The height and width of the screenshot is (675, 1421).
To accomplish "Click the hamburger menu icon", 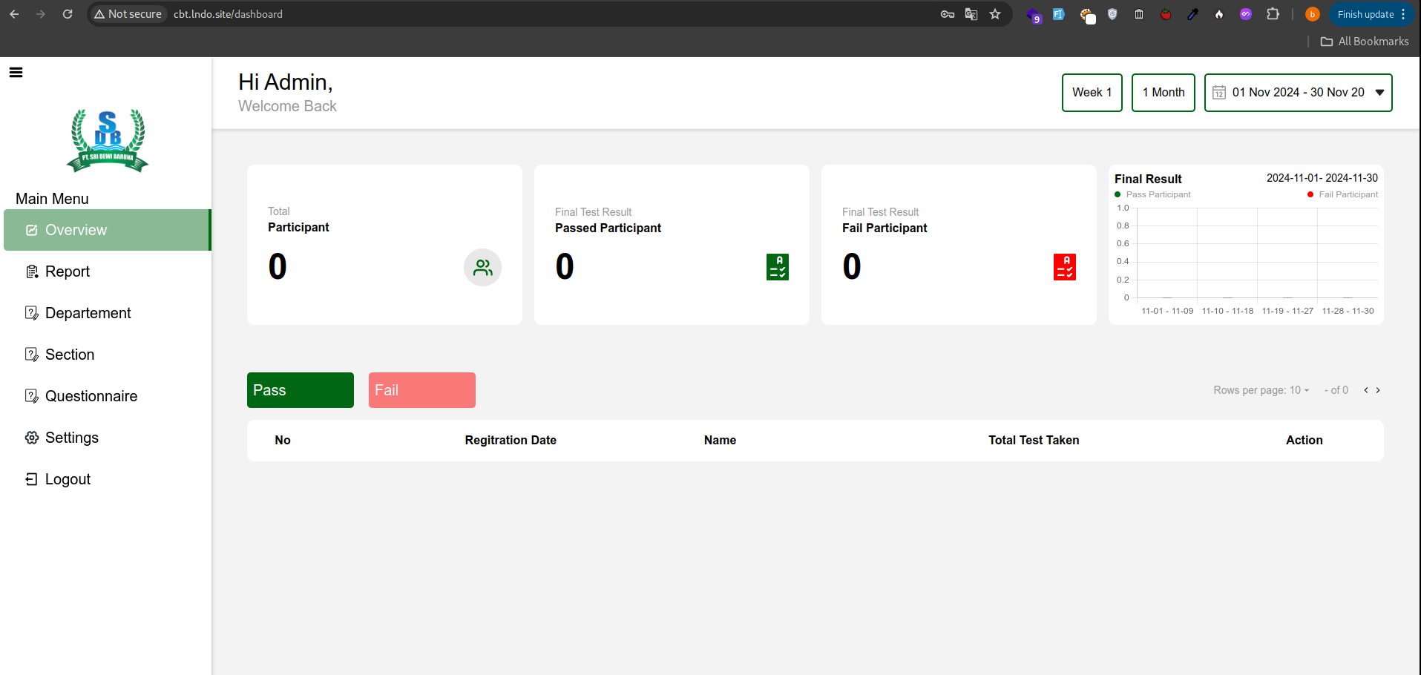I will coord(16,72).
